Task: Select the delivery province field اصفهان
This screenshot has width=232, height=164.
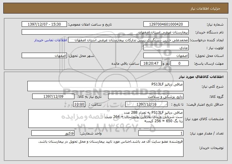Action: click(166, 56)
